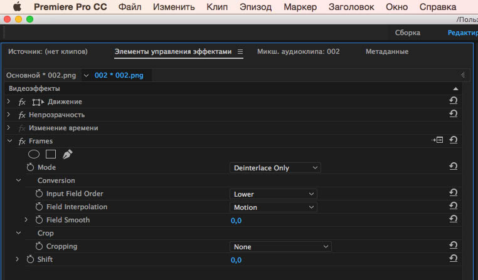This screenshot has height=280, width=478.
Task: Reset the Frames effect
Action: coord(454,140)
